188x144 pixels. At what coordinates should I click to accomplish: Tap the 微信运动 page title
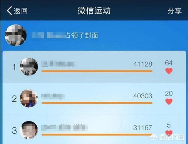click(x=94, y=11)
